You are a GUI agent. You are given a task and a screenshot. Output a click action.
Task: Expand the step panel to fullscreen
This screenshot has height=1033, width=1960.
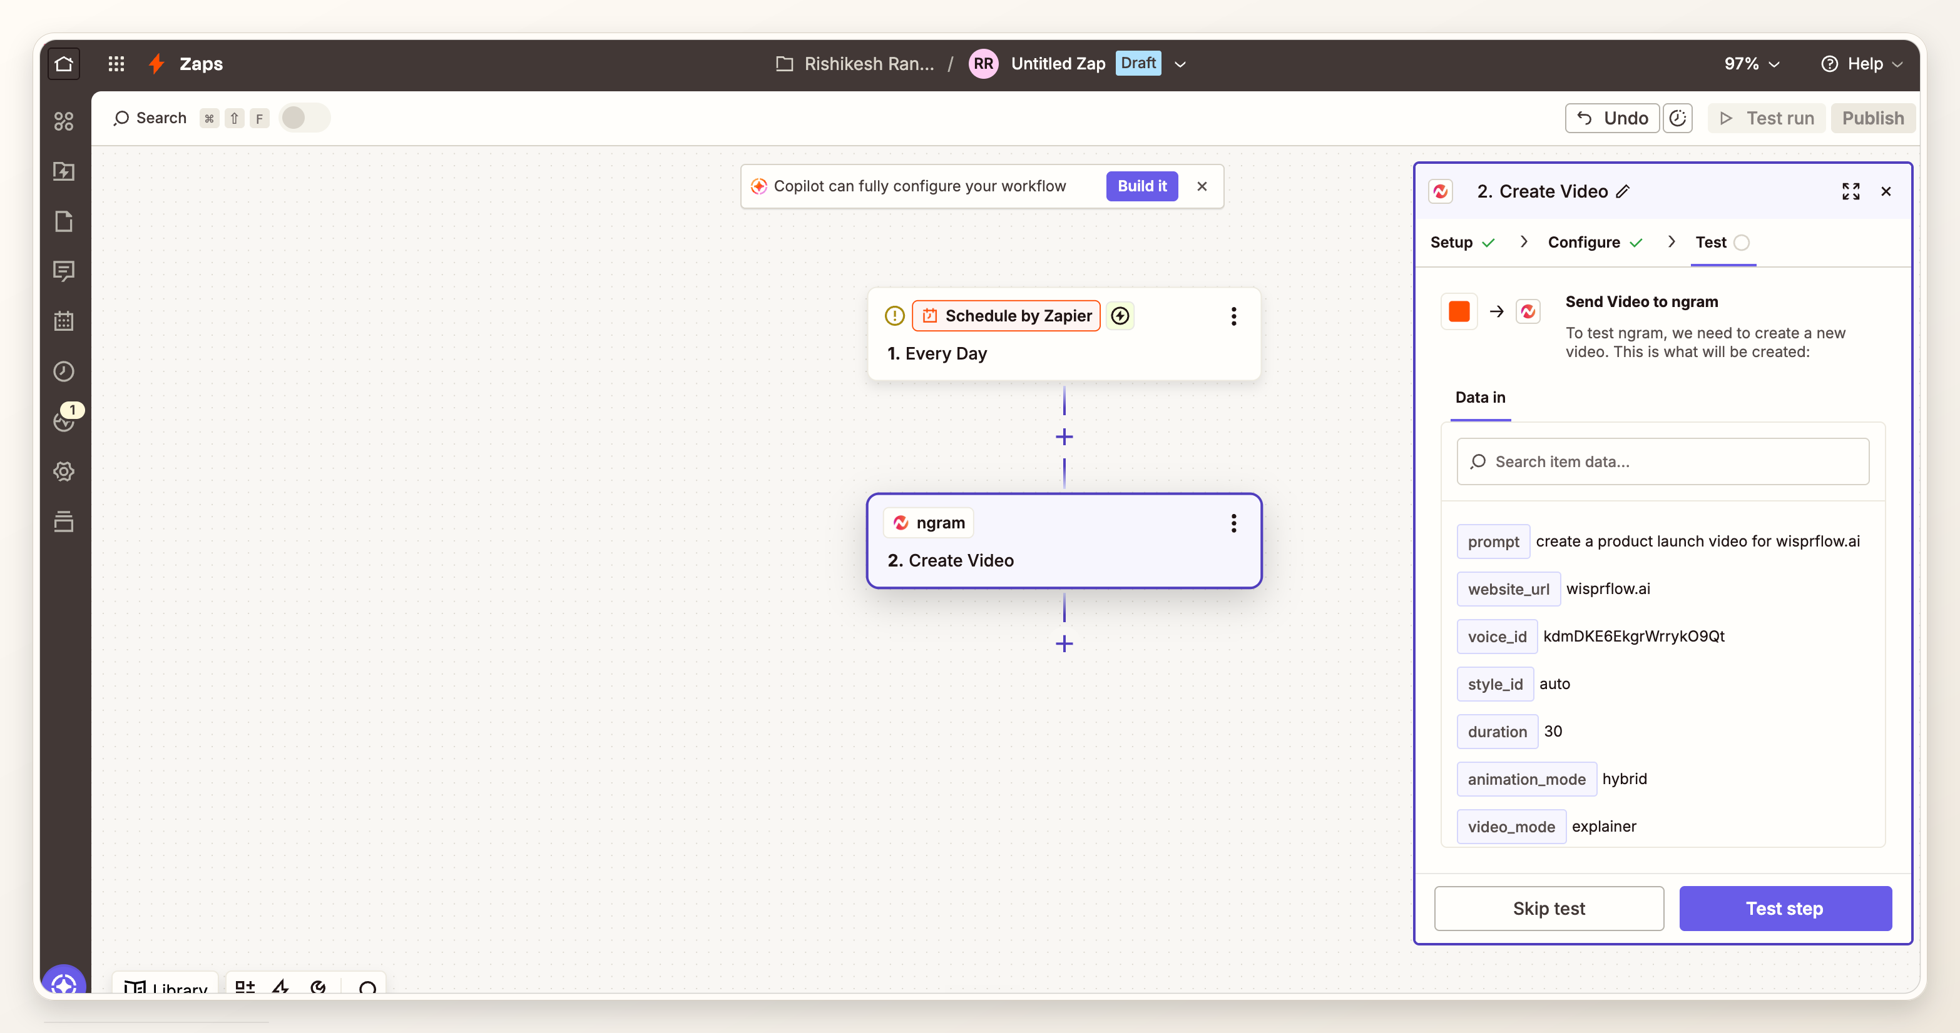(1850, 191)
